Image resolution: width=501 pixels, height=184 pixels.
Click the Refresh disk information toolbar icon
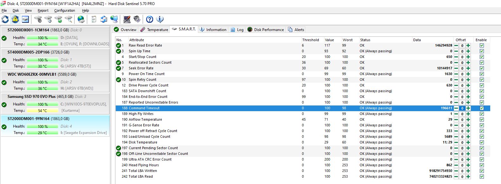click(x=5, y=19)
